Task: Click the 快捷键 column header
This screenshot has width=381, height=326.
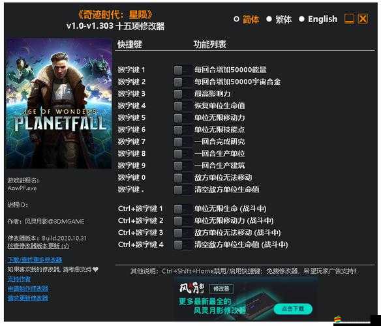Action: (130, 44)
